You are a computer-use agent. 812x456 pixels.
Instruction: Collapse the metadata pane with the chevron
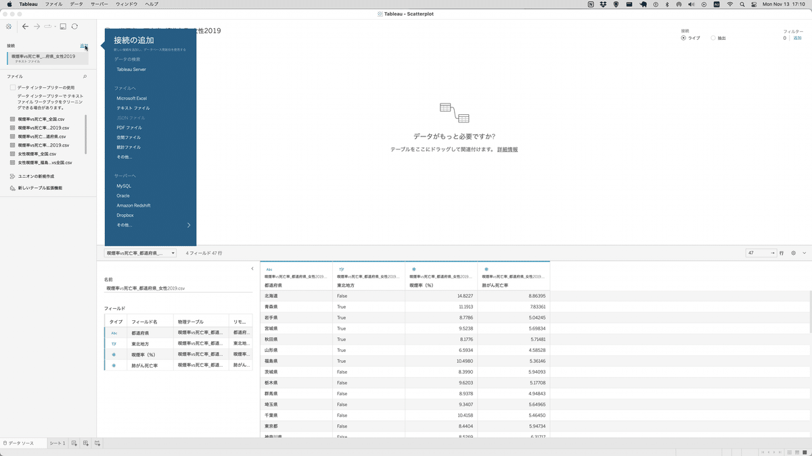coord(252,269)
